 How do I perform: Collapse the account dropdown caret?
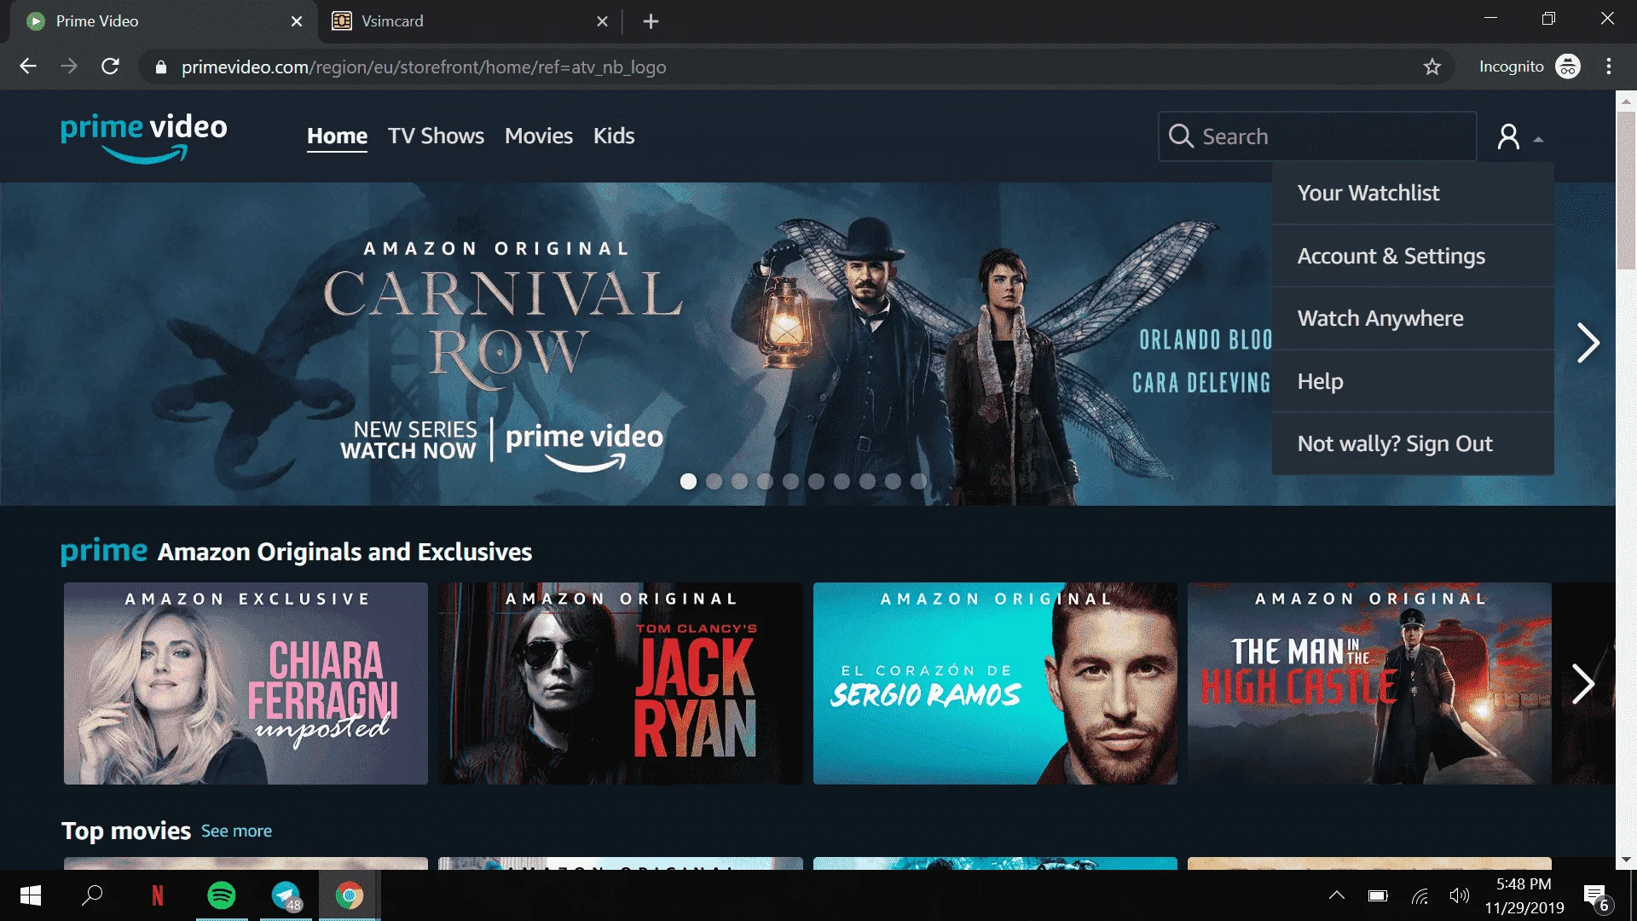(x=1538, y=139)
